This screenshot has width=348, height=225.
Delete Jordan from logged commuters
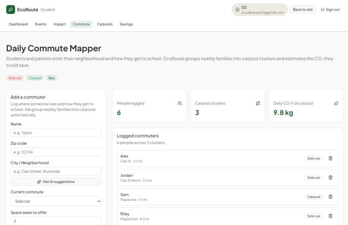coord(330,178)
